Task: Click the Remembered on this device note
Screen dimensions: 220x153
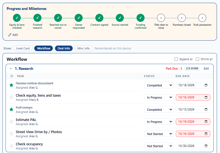Action: pyautogui.click(x=113, y=48)
